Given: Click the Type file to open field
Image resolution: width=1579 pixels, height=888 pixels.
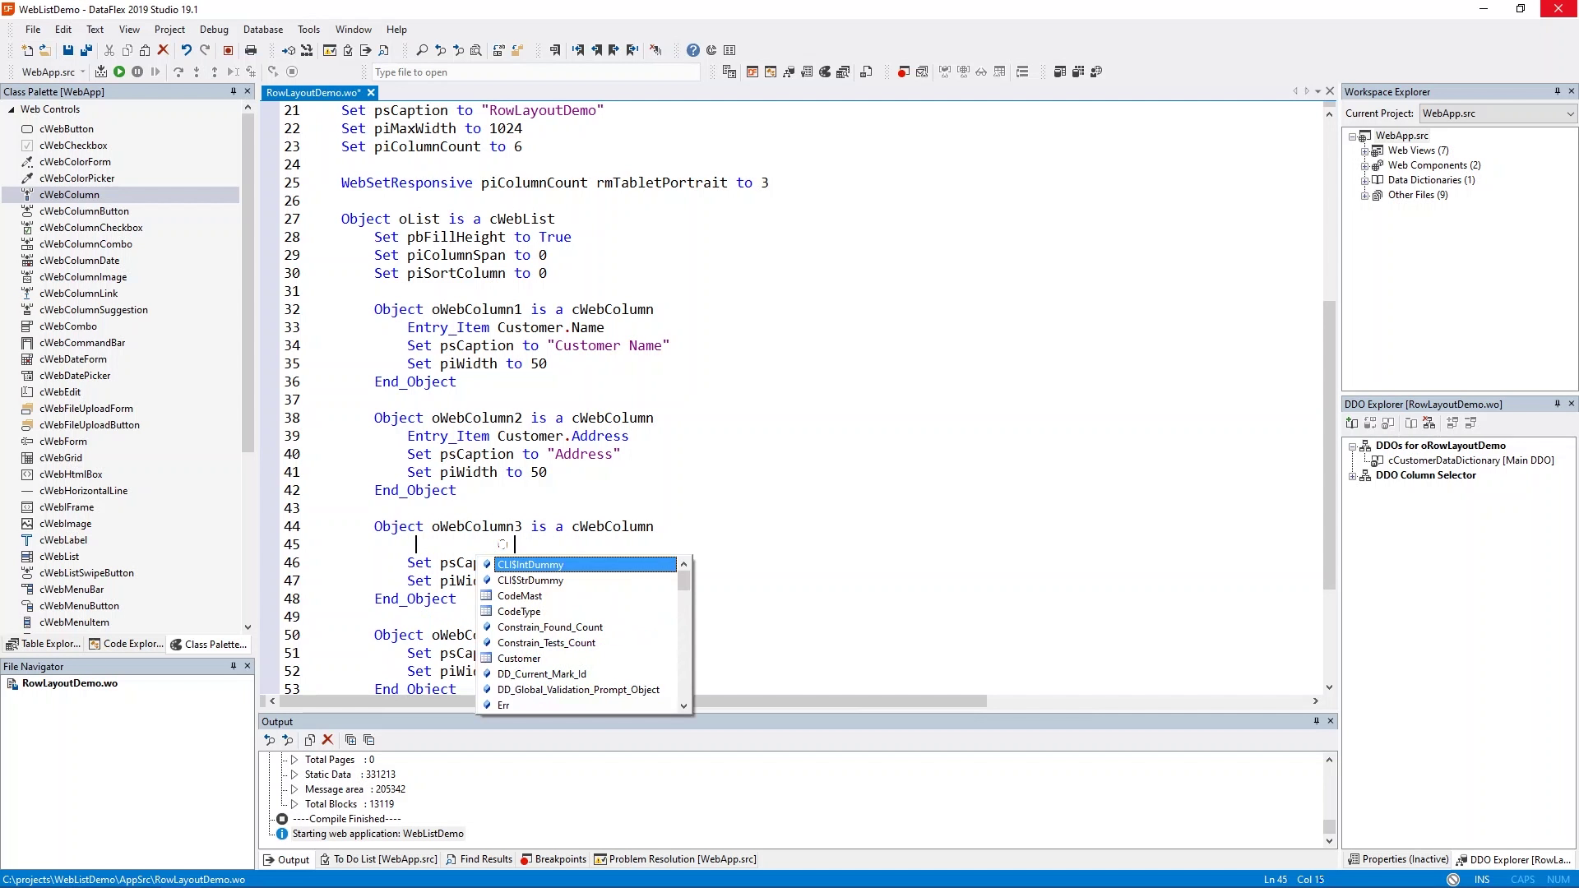Looking at the screenshot, I should click(x=535, y=72).
